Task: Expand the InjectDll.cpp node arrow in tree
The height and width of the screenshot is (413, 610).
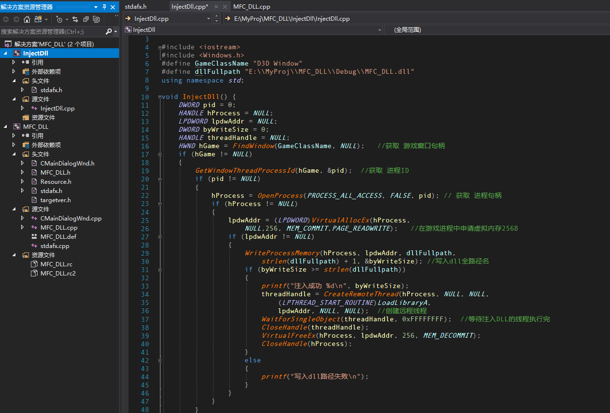Action: pyautogui.click(x=23, y=108)
